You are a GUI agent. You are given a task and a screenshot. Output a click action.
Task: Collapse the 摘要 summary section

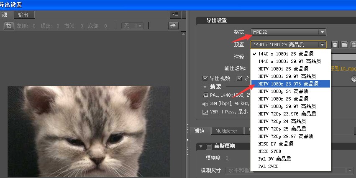tap(205, 87)
